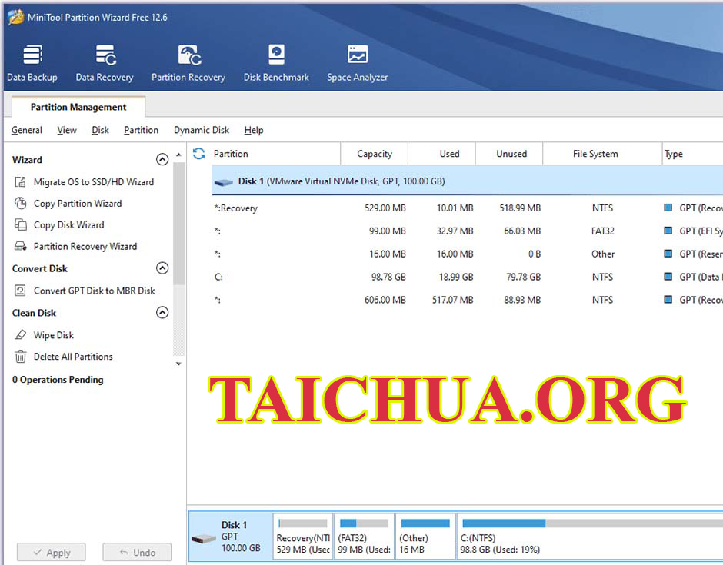
Task: Sort by the Capacity column header
Action: point(375,154)
